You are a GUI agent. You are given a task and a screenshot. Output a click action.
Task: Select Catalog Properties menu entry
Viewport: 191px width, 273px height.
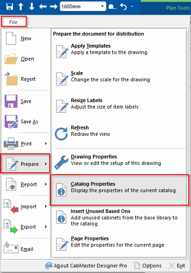click(x=120, y=190)
